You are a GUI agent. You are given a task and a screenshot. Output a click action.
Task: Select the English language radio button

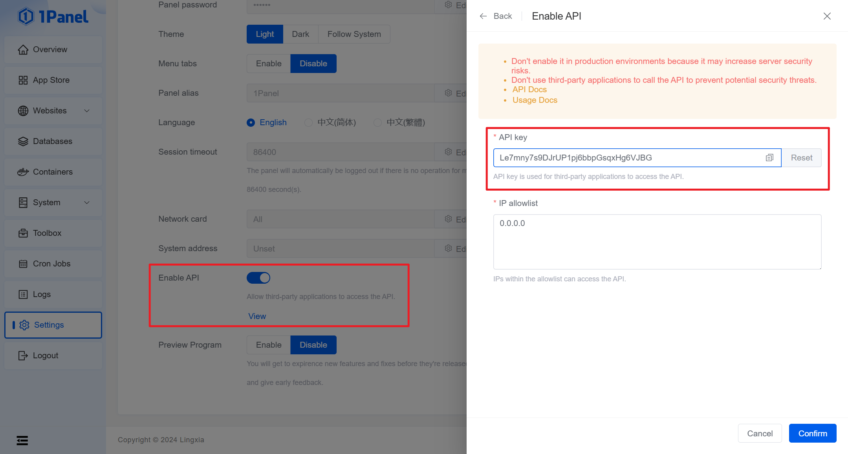coord(251,122)
